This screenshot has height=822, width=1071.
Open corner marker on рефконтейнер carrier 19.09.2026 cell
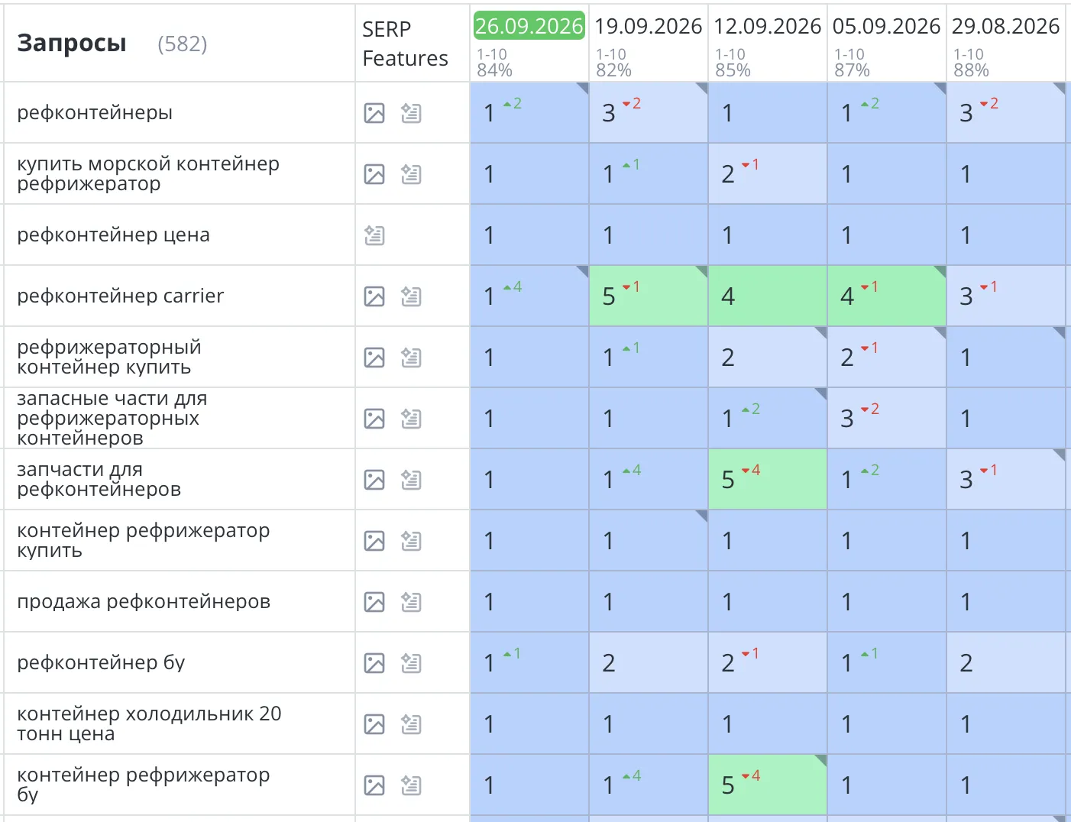pos(703,270)
